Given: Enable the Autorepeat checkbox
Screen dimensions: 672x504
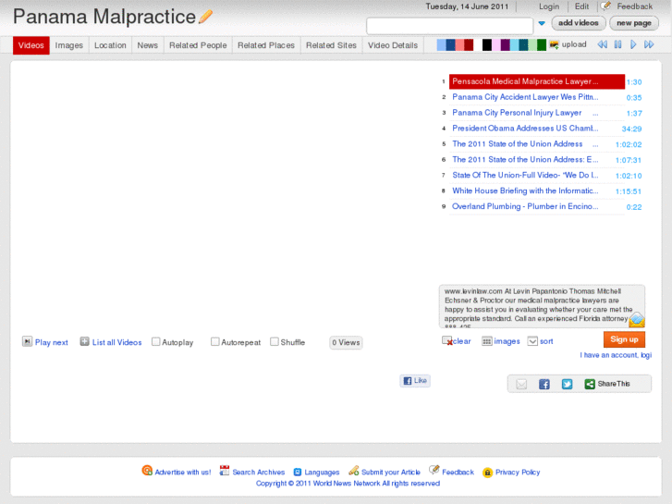Looking at the screenshot, I should [215, 342].
